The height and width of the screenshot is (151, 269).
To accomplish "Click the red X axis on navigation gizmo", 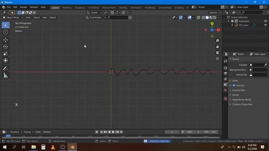I will click(219, 30).
